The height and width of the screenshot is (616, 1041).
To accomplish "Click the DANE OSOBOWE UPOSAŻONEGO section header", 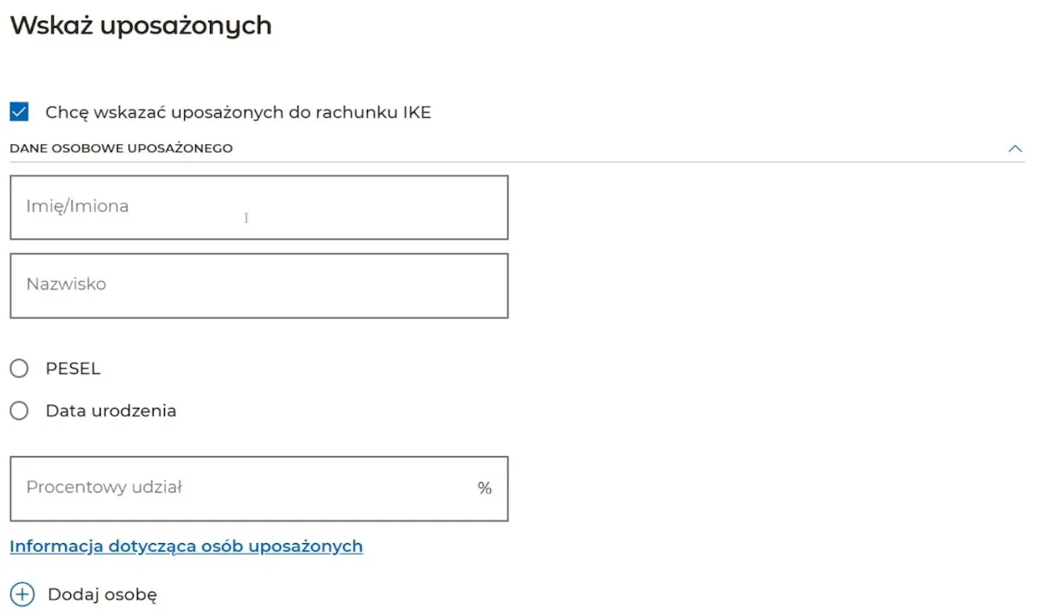I will (x=121, y=148).
